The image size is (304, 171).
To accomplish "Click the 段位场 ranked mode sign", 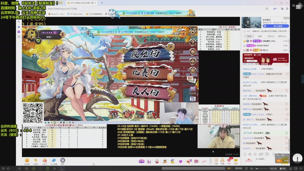I will tap(147, 54).
